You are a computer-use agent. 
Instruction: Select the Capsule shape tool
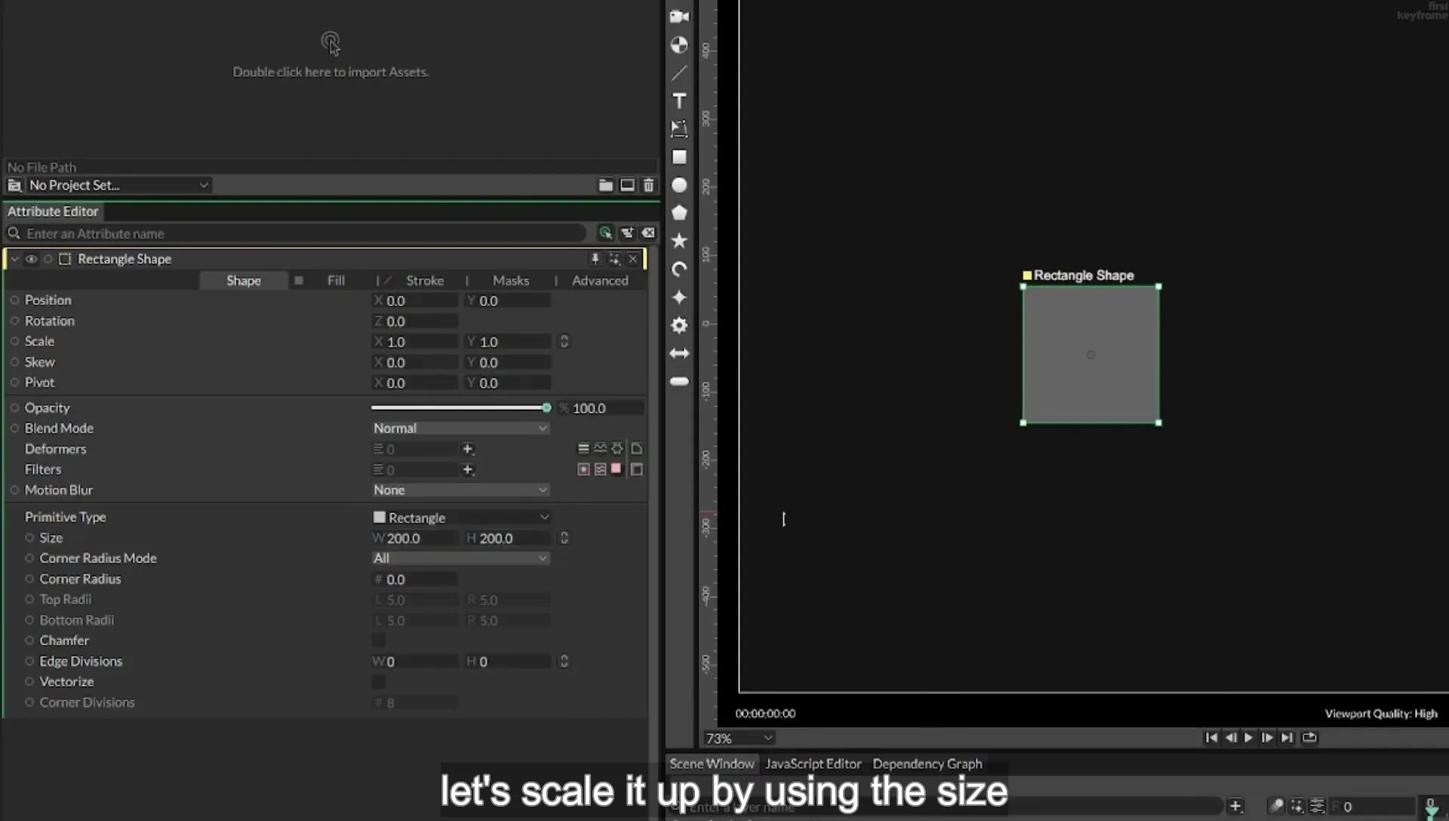[679, 382]
